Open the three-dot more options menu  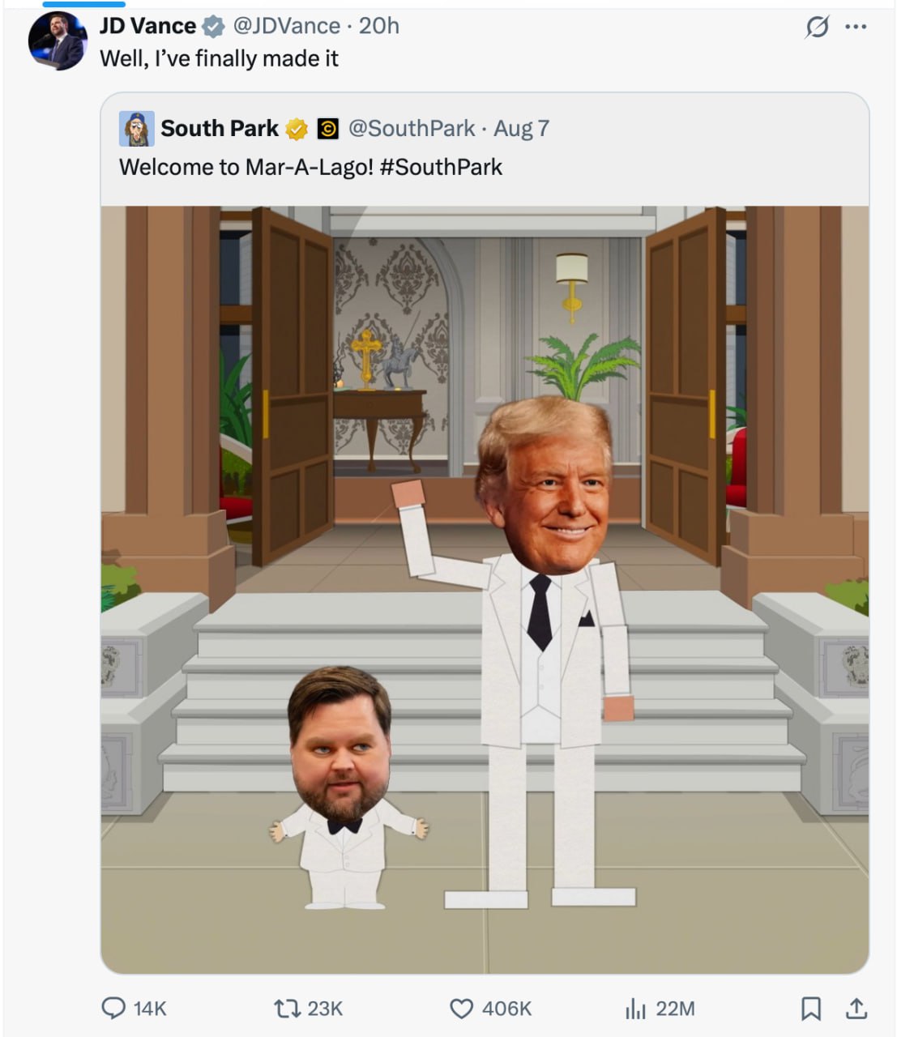pos(856,27)
